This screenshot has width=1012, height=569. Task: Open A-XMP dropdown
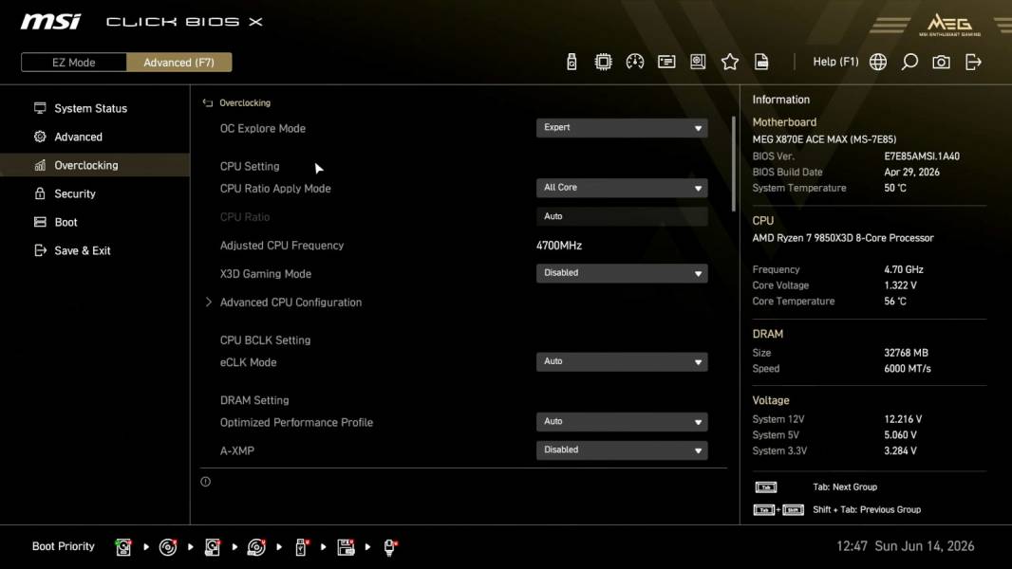click(622, 450)
